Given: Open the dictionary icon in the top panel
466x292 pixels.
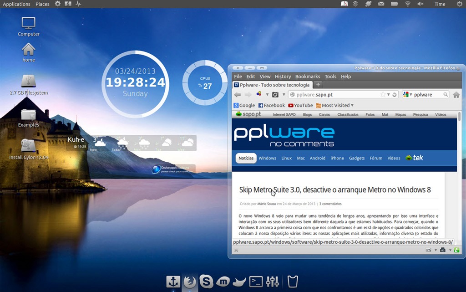Looking at the screenshot, I should click(344, 4).
